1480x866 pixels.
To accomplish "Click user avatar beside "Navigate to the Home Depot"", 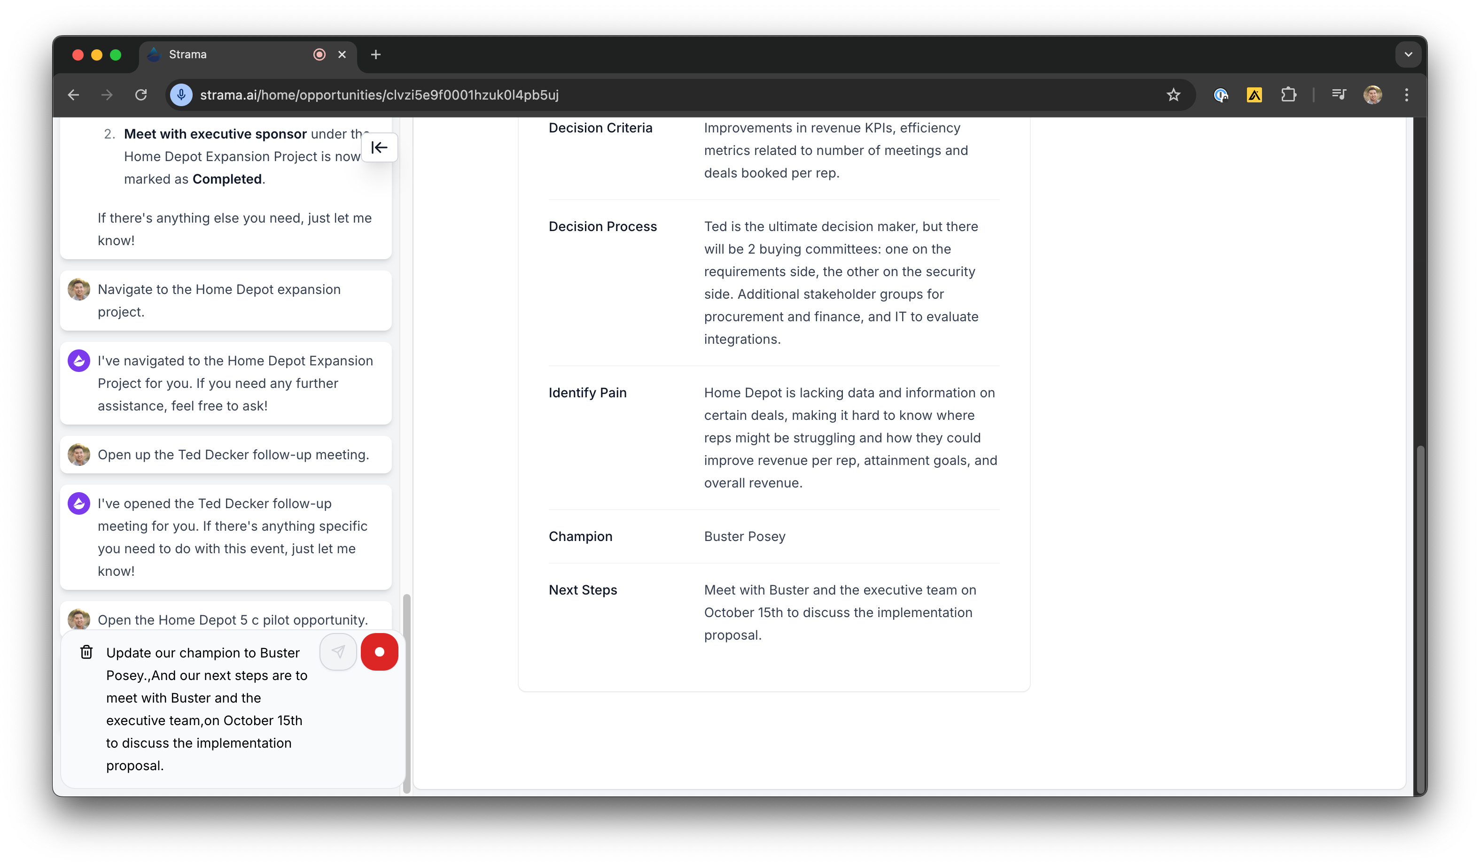I will [x=79, y=289].
